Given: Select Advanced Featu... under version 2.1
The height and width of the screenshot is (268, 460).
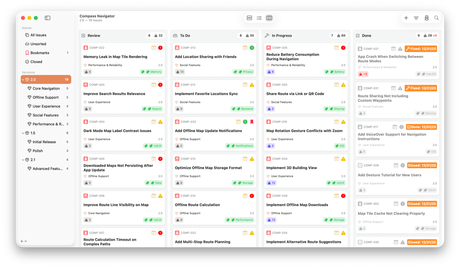Looking at the screenshot, I should coord(46,169).
